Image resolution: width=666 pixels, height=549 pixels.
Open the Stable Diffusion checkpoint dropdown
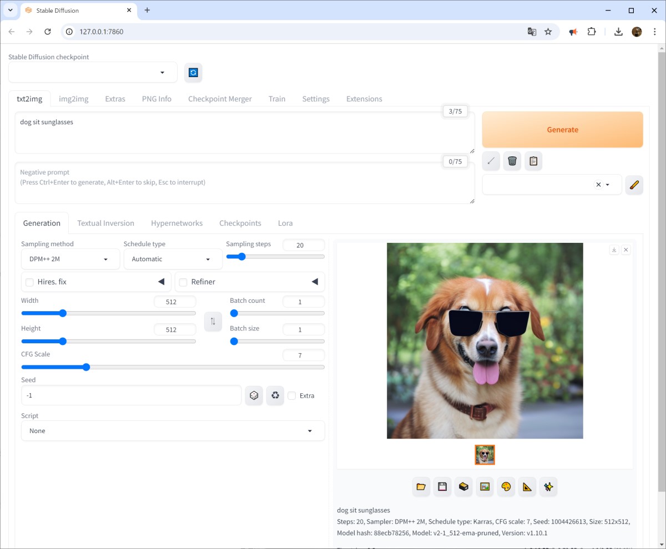93,72
